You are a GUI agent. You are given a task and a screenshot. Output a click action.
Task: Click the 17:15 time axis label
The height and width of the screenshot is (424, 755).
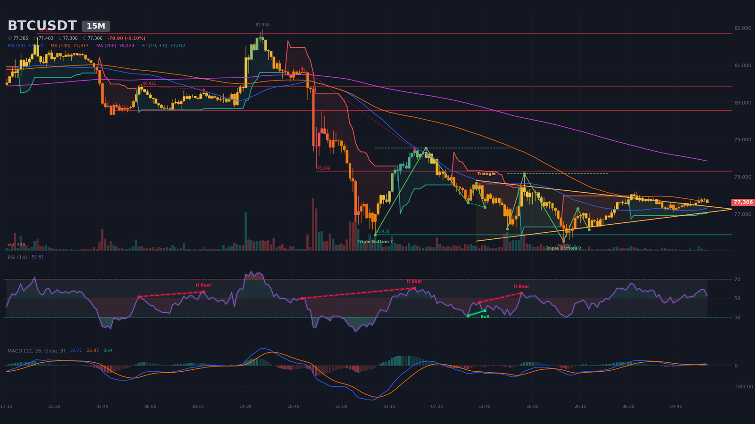[x=7, y=407]
